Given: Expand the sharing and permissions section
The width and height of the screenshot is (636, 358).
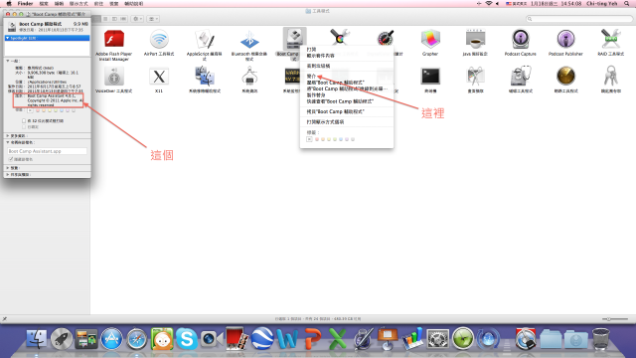Looking at the screenshot, I should click(8, 175).
